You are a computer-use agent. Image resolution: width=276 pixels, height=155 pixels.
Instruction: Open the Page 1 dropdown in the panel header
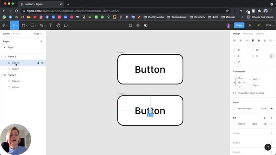pos(38,34)
